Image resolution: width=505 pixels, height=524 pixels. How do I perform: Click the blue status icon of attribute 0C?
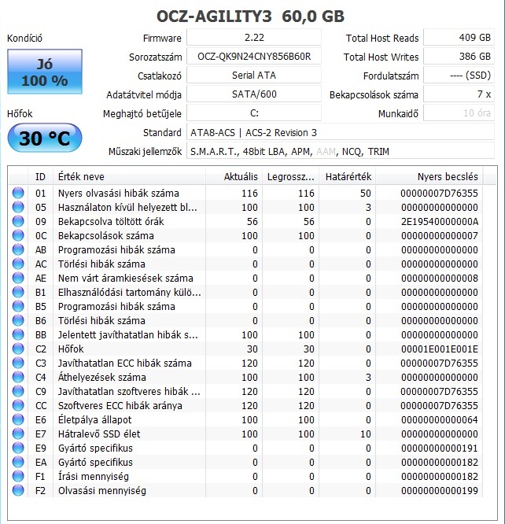(18, 235)
